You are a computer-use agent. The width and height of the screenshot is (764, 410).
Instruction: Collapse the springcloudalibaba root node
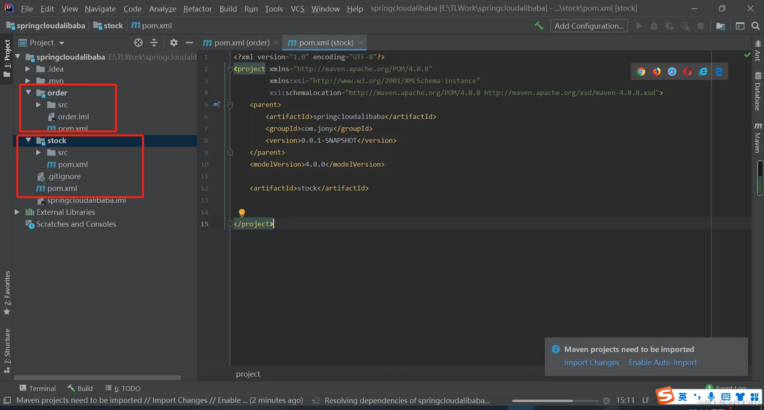point(18,57)
